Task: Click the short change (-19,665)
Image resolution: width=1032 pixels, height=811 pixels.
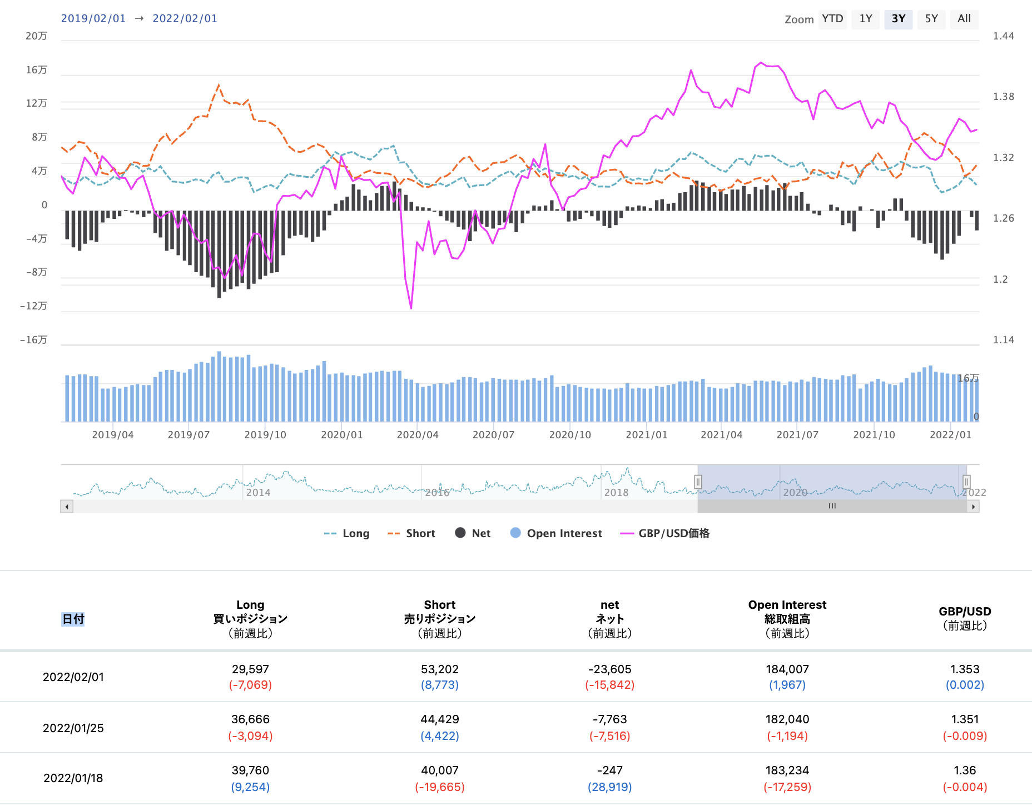Action: point(440,787)
